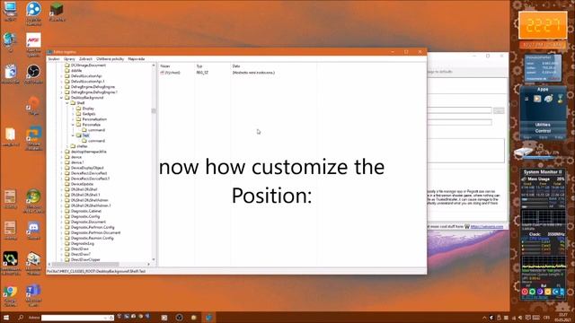The width and height of the screenshot is (575, 323).
Task: Expand the Display key
Action: 73,109
